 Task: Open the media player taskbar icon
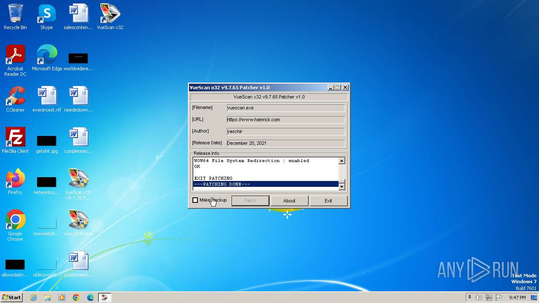(x=62, y=298)
